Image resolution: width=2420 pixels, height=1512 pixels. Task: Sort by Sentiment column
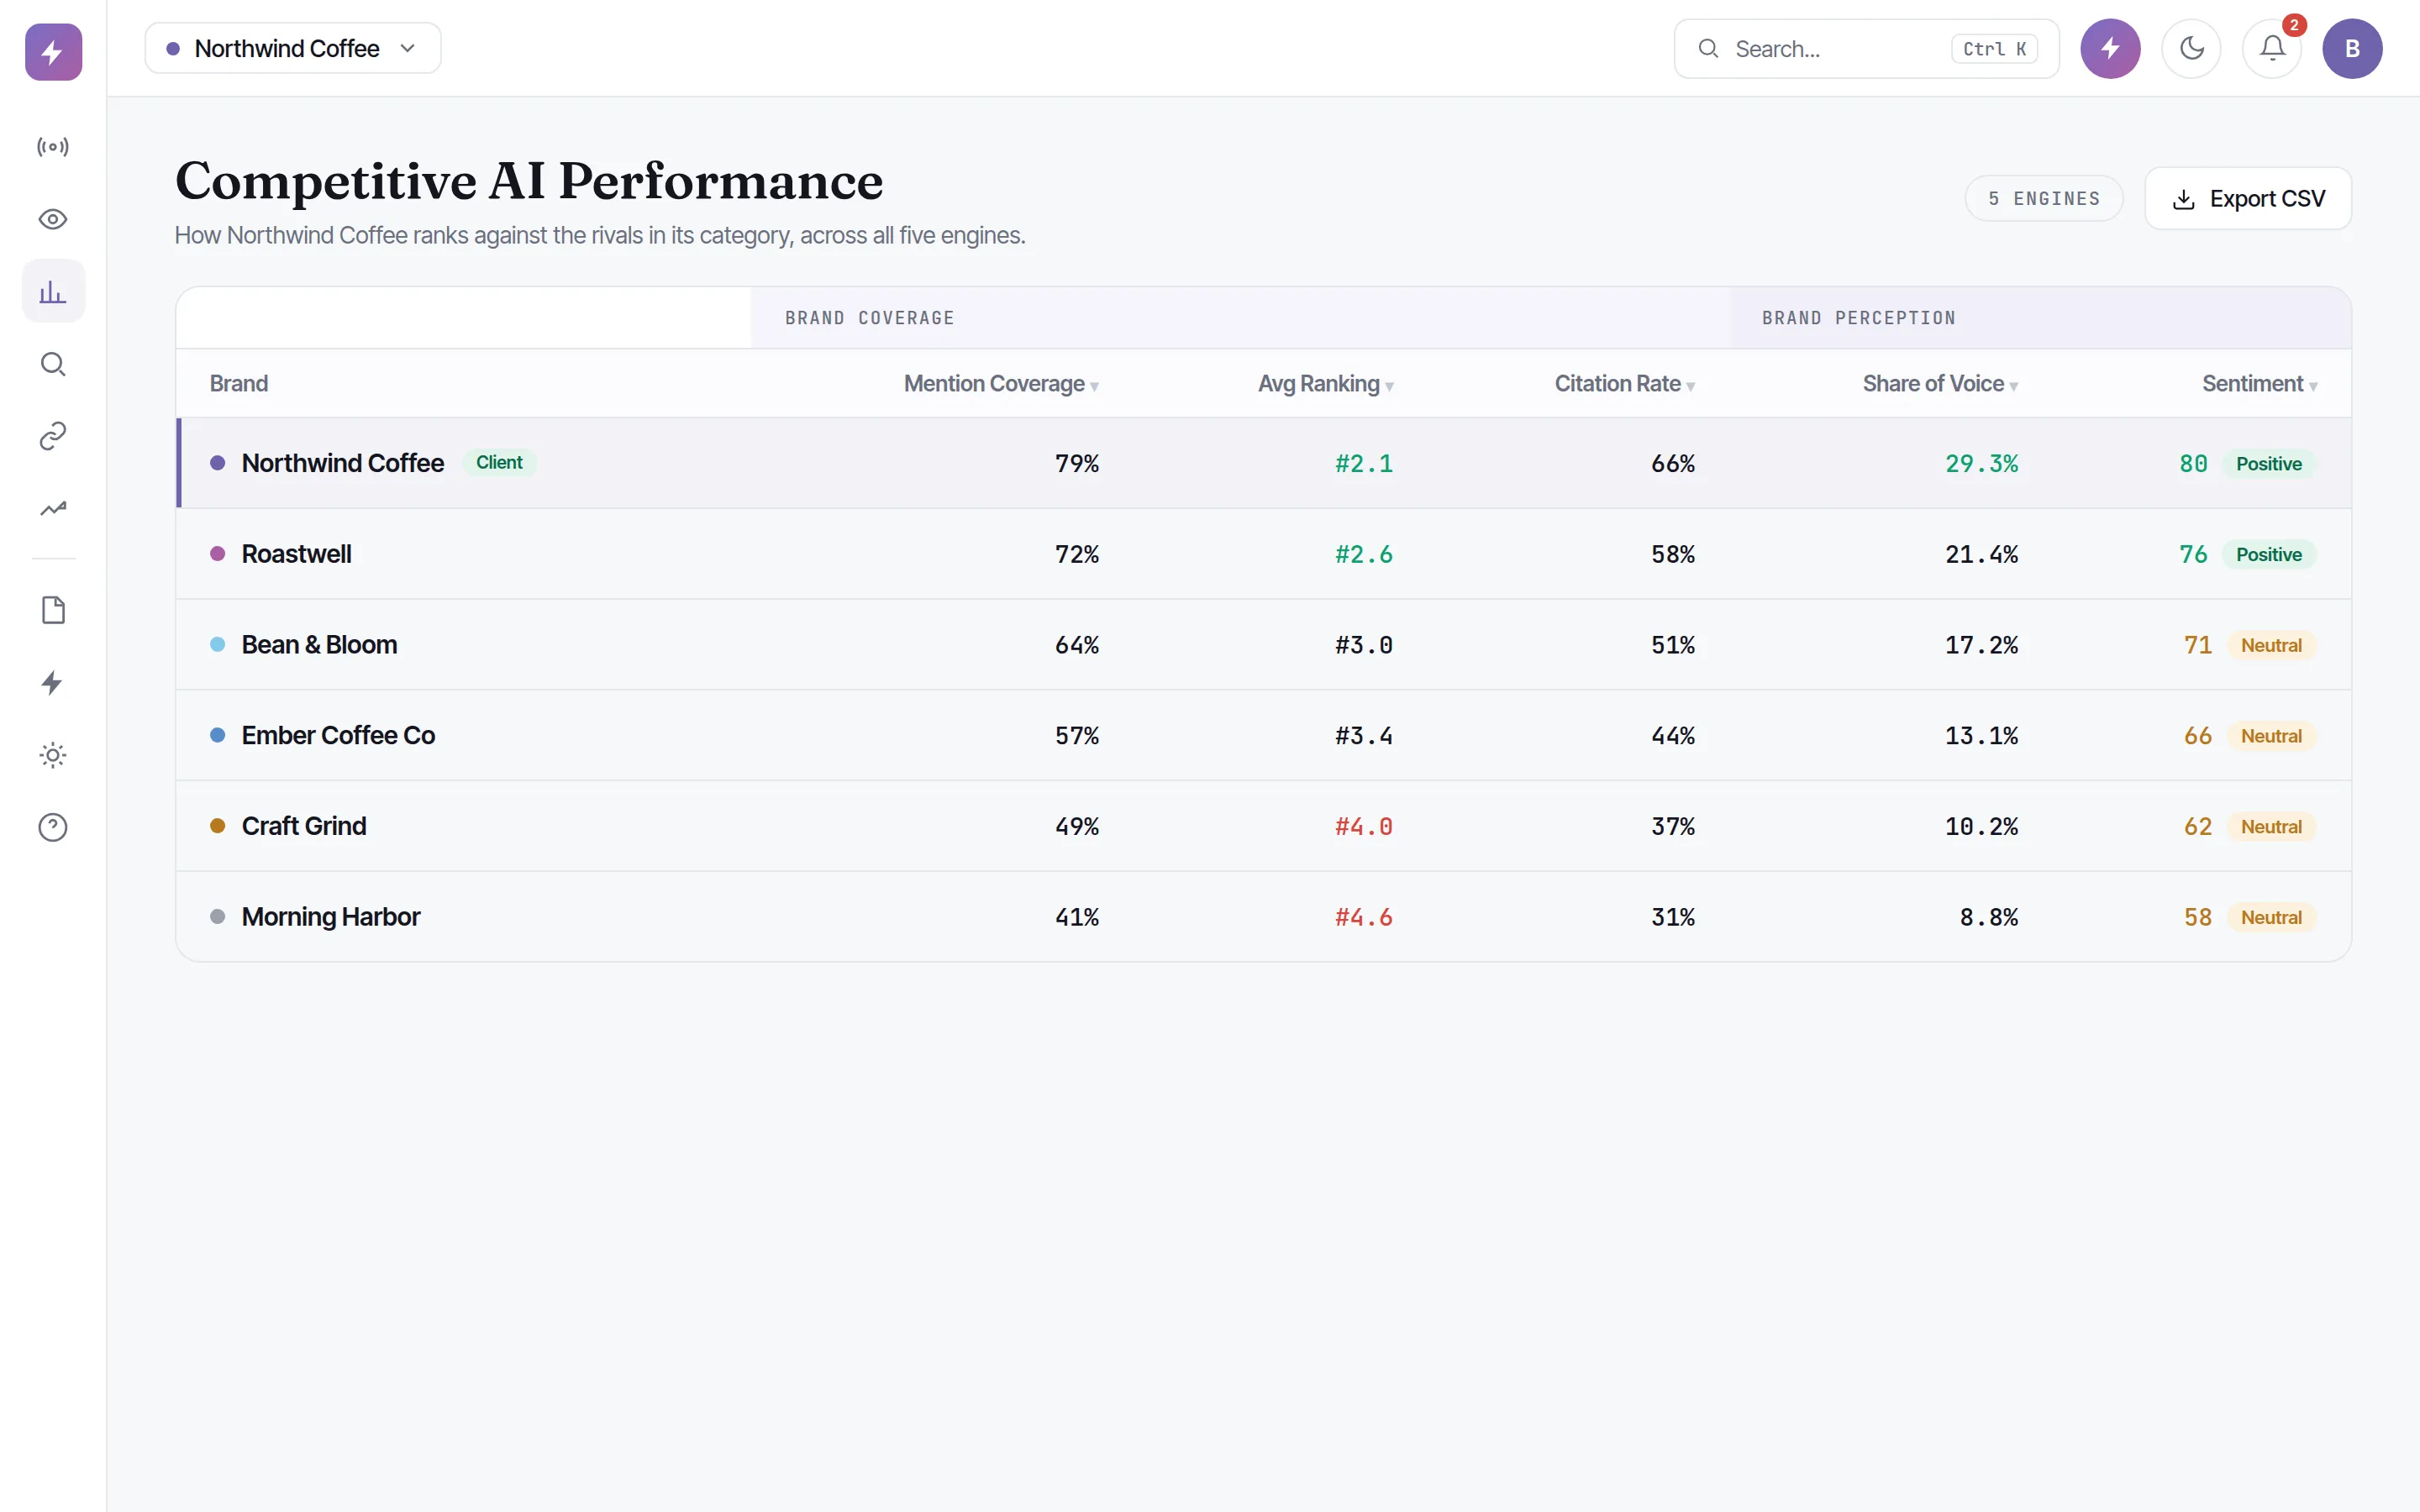tap(2259, 384)
